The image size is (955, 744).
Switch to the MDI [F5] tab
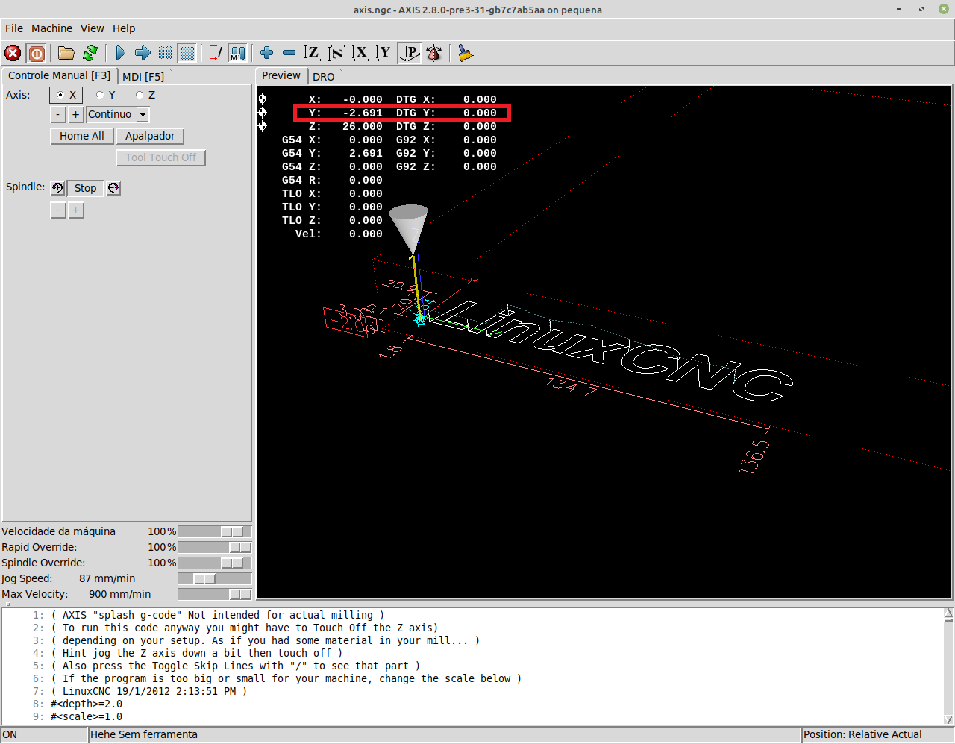click(143, 77)
